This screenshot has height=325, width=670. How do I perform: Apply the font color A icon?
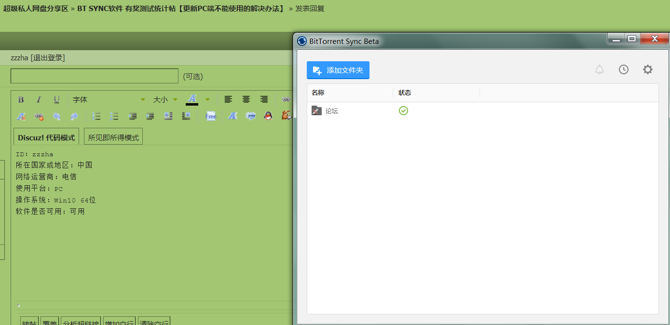(x=192, y=100)
